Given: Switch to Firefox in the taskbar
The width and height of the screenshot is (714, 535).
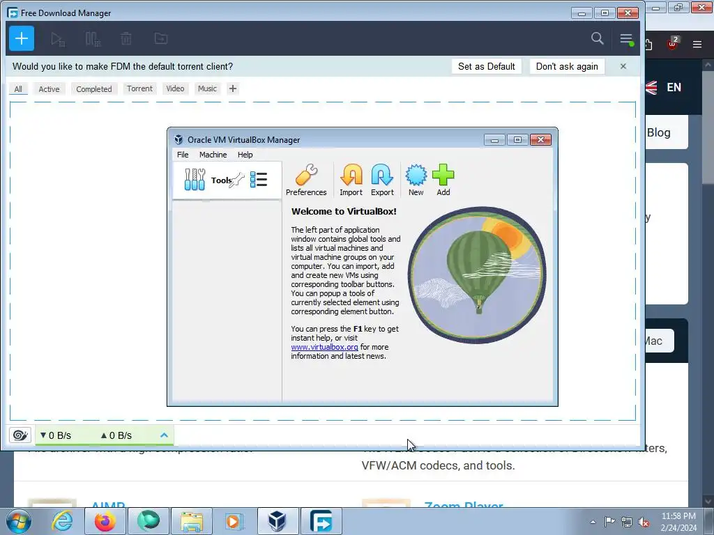Looking at the screenshot, I should [105, 521].
